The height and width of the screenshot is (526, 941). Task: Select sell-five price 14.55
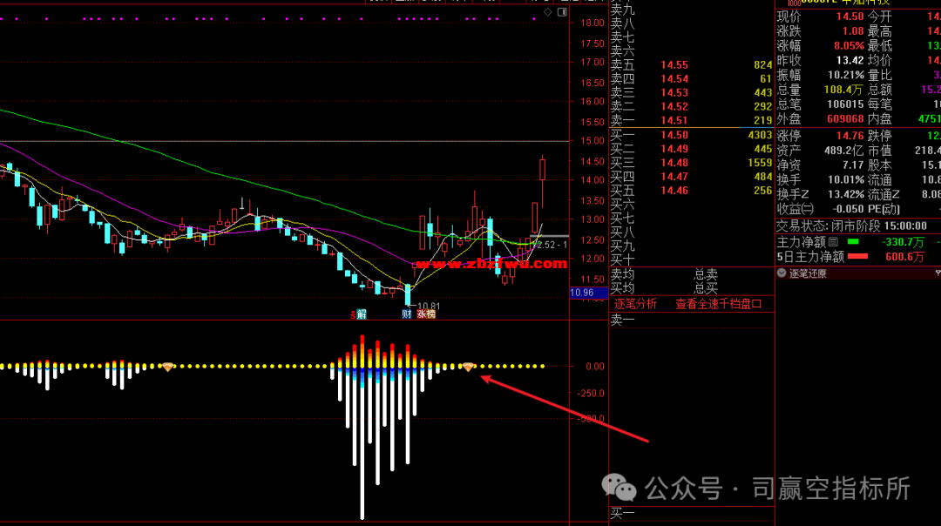(x=674, y=64)
